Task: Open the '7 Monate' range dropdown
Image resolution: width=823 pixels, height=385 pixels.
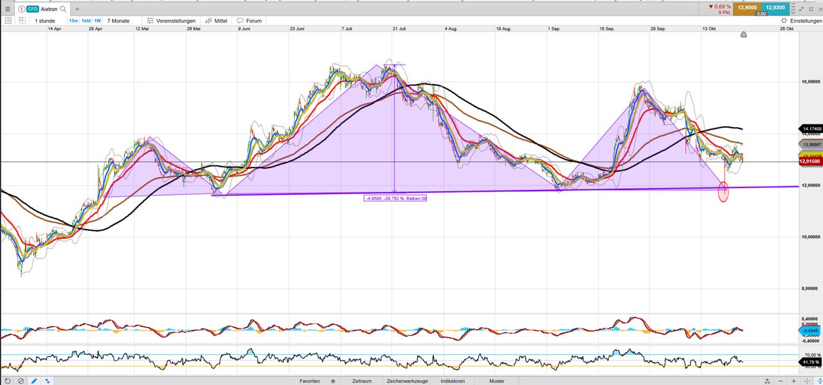Action: coord(118,21)
